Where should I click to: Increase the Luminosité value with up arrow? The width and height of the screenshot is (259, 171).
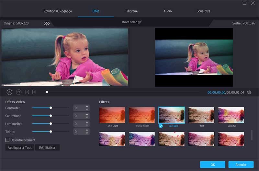[x=87, y=122]
